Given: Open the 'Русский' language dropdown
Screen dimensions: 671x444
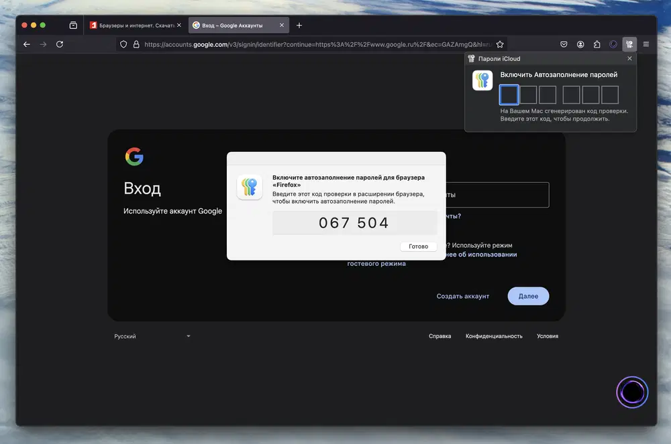Looking at the screenshot, I should point(152,336).
